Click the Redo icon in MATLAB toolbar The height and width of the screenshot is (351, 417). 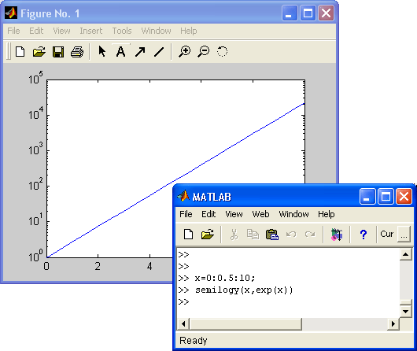click(310, 235)
